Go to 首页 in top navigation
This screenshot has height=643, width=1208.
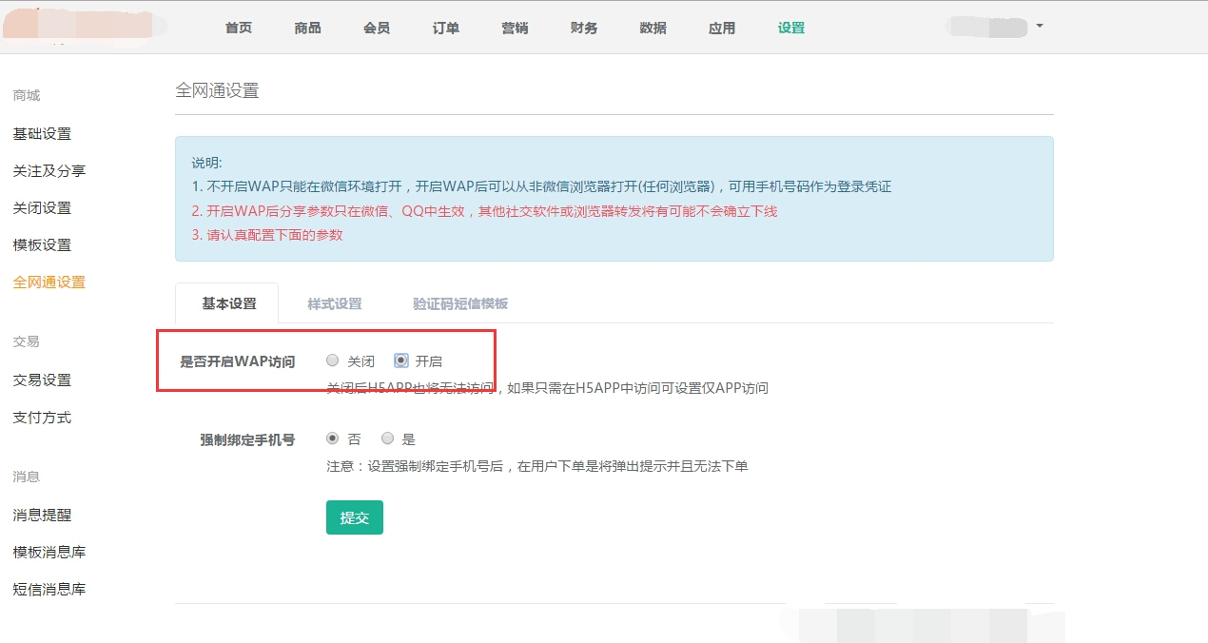point(239,28)
